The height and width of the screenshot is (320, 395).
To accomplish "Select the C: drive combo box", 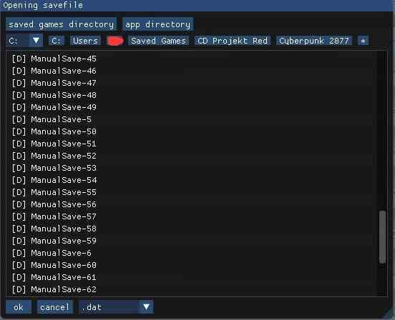I will coord(24,41).
